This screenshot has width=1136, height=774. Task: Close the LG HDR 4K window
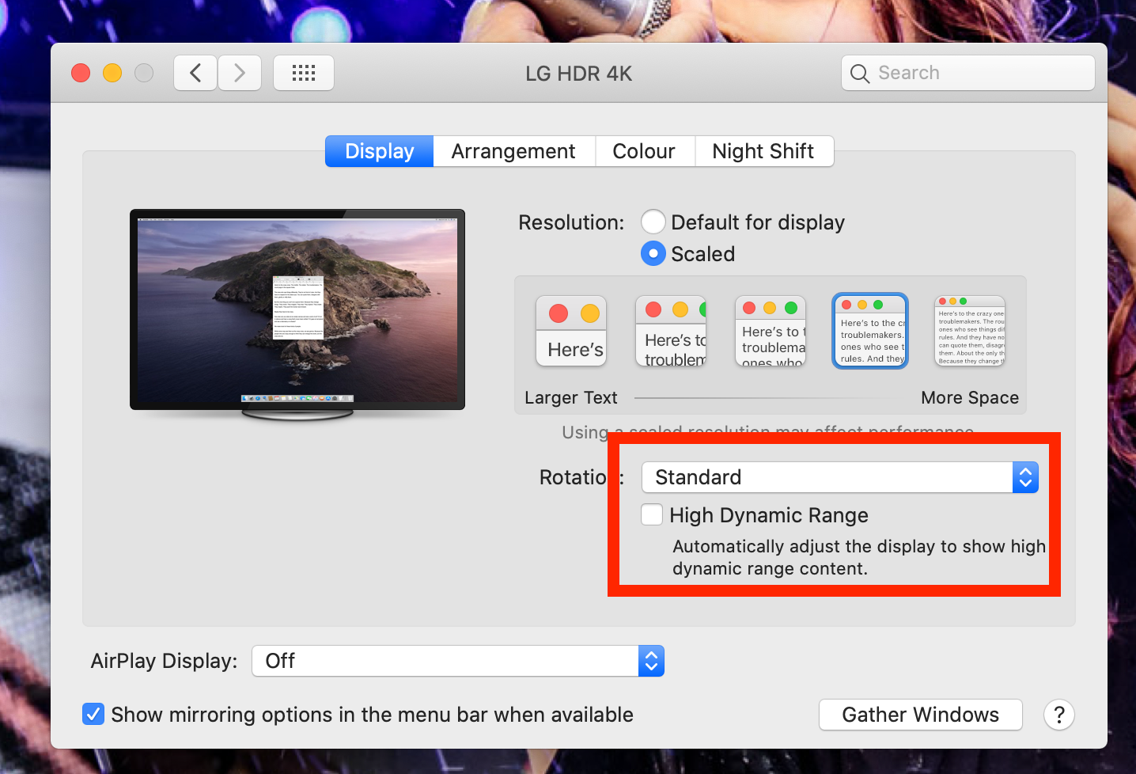pyautogui.click(x=81, y=73)
